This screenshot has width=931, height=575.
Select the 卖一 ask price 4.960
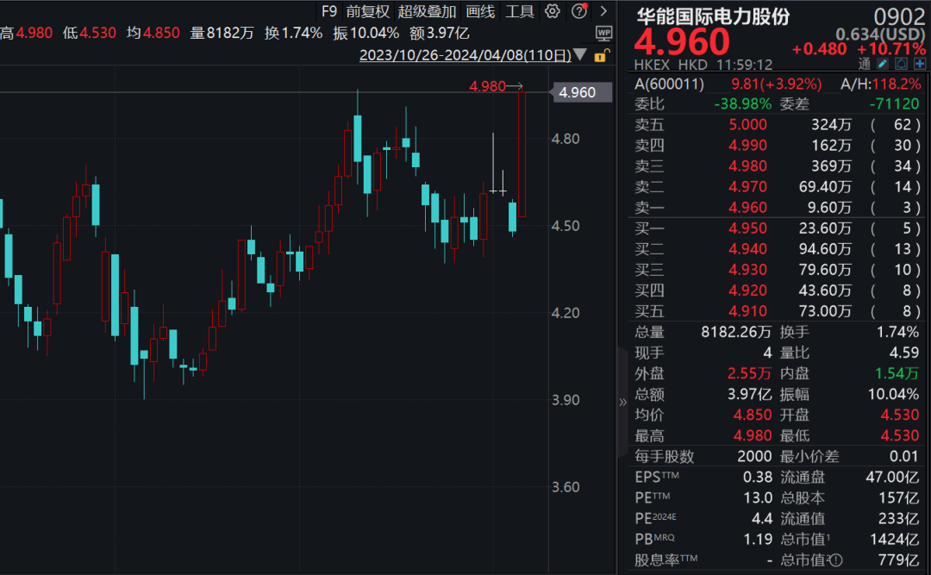[x=747, y=208]
